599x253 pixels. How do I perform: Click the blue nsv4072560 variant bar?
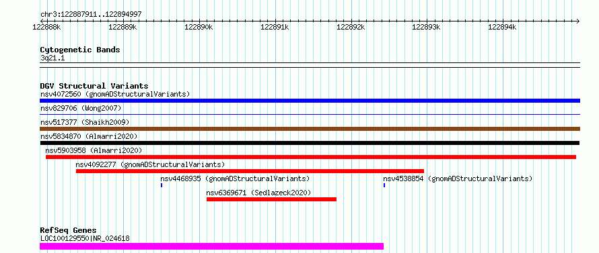click(310, 101)
